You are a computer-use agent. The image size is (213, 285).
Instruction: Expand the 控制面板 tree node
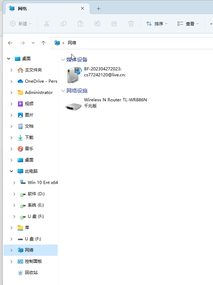(x=12, y=261)
